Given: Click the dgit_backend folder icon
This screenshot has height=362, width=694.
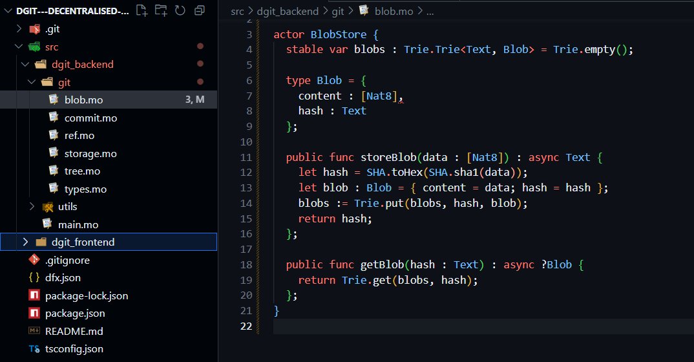Looking at the screenshot, I should click(x=41, y=65).
